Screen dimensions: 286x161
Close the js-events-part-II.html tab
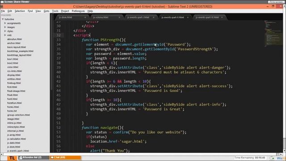(188, 17)
